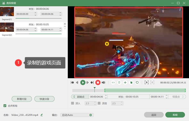Click the 00:00:02.21/00:00:14.11 time readout
The width and height of the screenshot is (189, 121).
[x=173, y=83]
